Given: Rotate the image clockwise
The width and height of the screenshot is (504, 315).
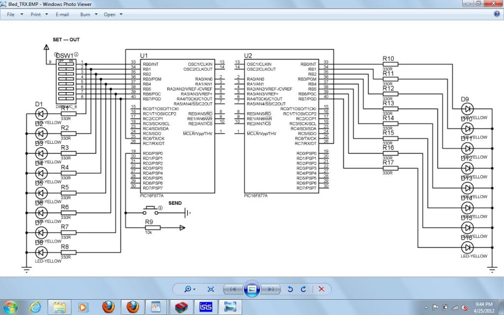Looking at the screenshot, I should point(304,289).
